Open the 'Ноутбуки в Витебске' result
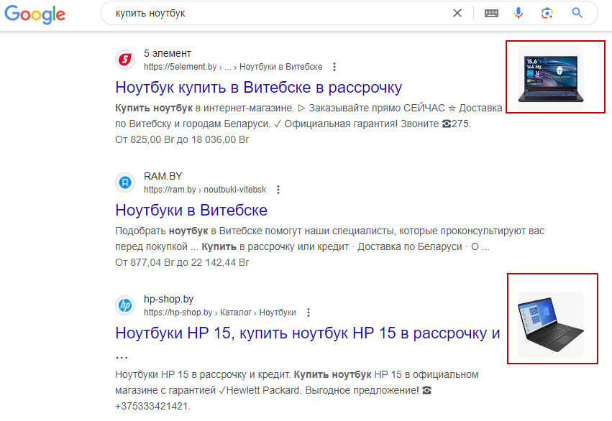612x421 pixels. (x=191, y=210)
